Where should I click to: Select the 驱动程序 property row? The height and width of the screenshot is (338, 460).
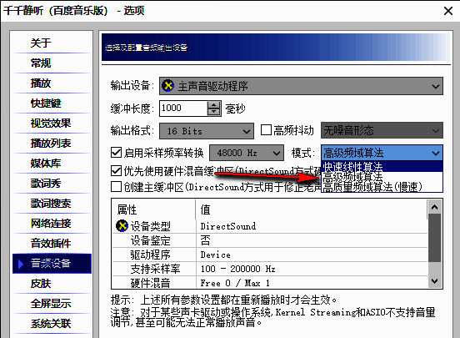tap(270, 255)
